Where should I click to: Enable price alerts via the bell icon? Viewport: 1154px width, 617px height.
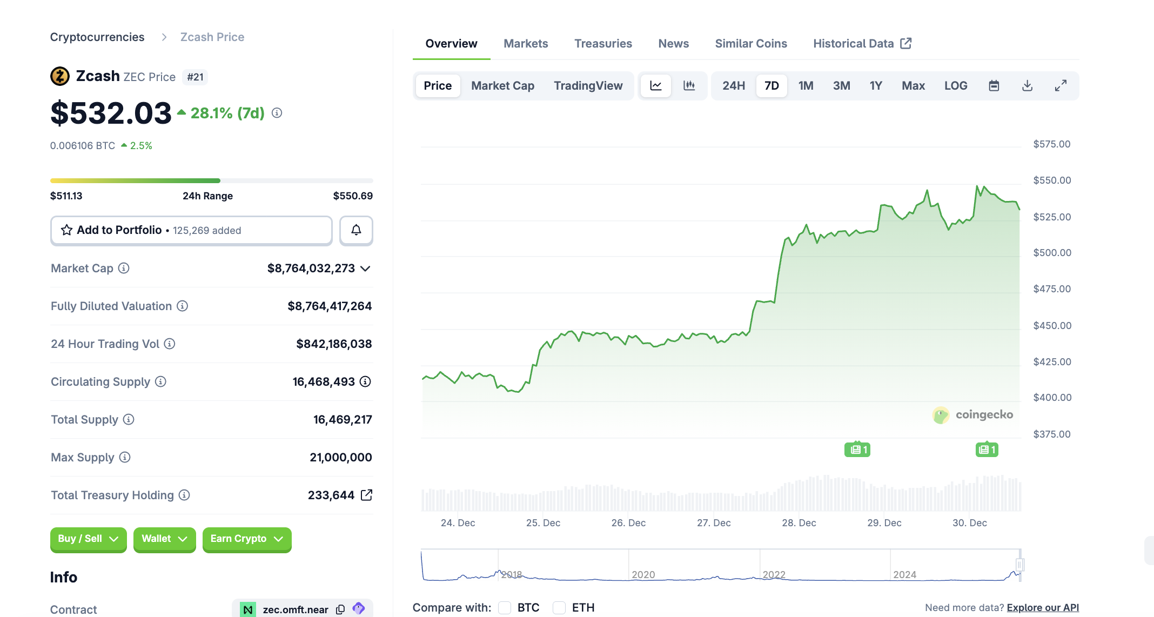click(355, 230)
